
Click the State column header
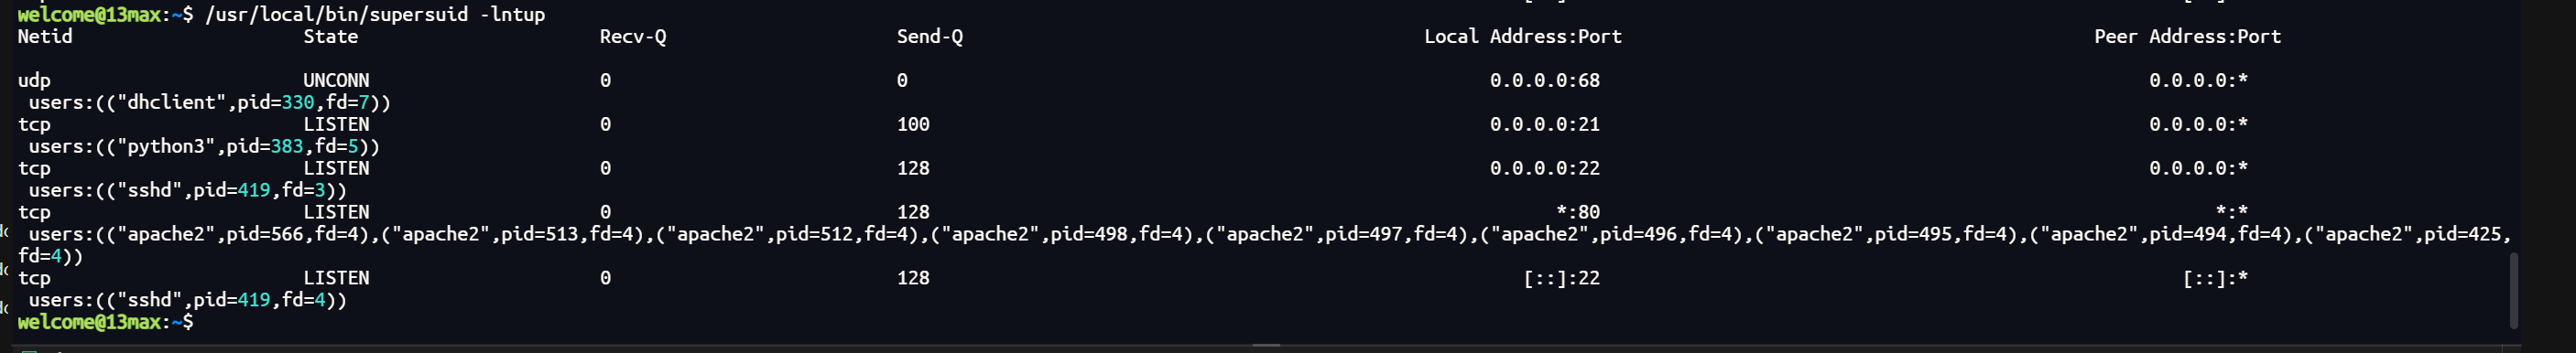[330, 36]
